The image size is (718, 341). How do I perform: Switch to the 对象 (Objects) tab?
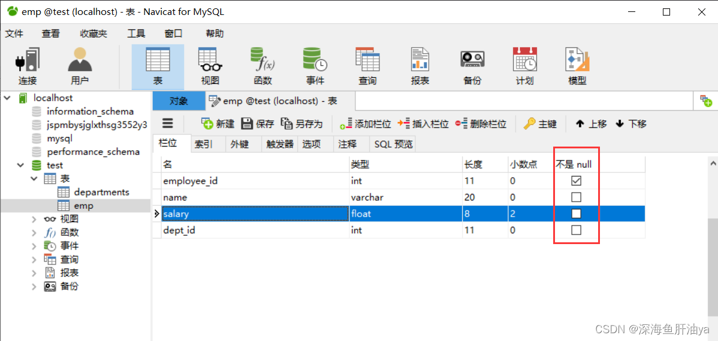coord(179,101)
